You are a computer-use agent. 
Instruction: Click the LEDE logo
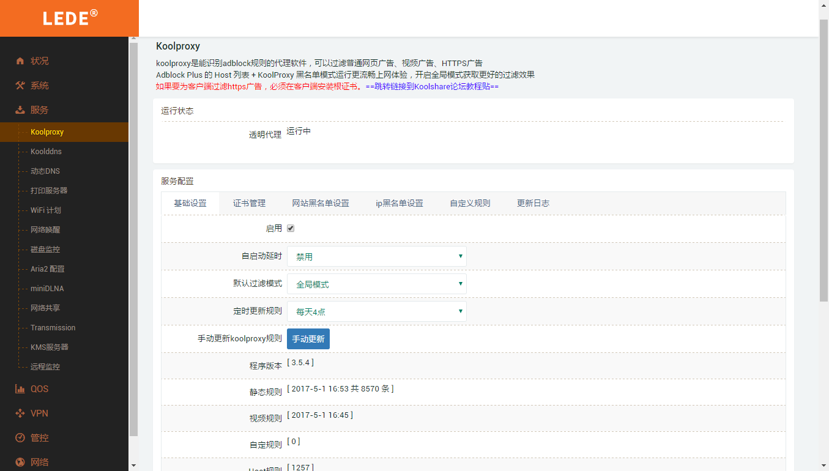coord(70,18)
